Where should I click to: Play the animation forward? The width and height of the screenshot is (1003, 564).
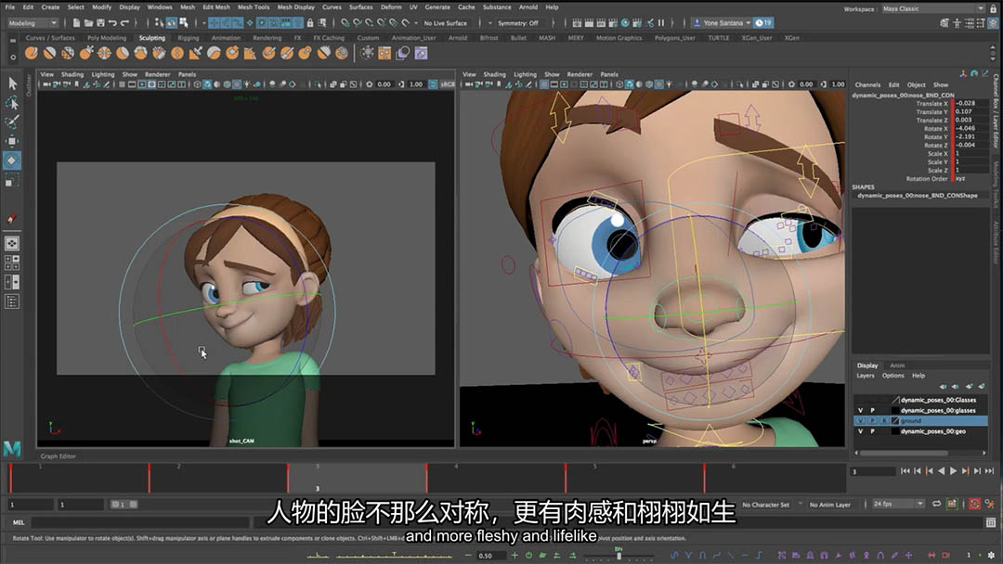coord(953,470)
